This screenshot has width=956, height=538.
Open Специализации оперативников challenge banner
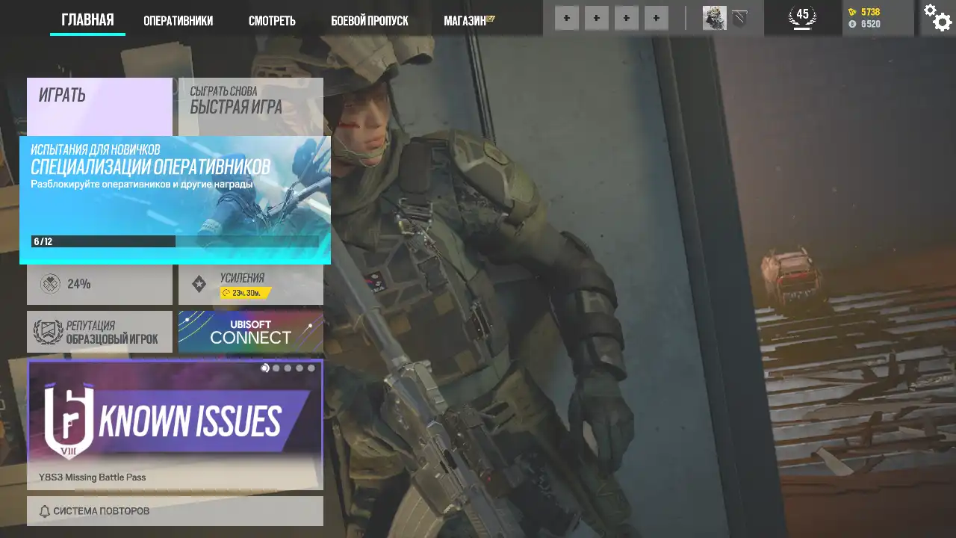coord(175,200)
